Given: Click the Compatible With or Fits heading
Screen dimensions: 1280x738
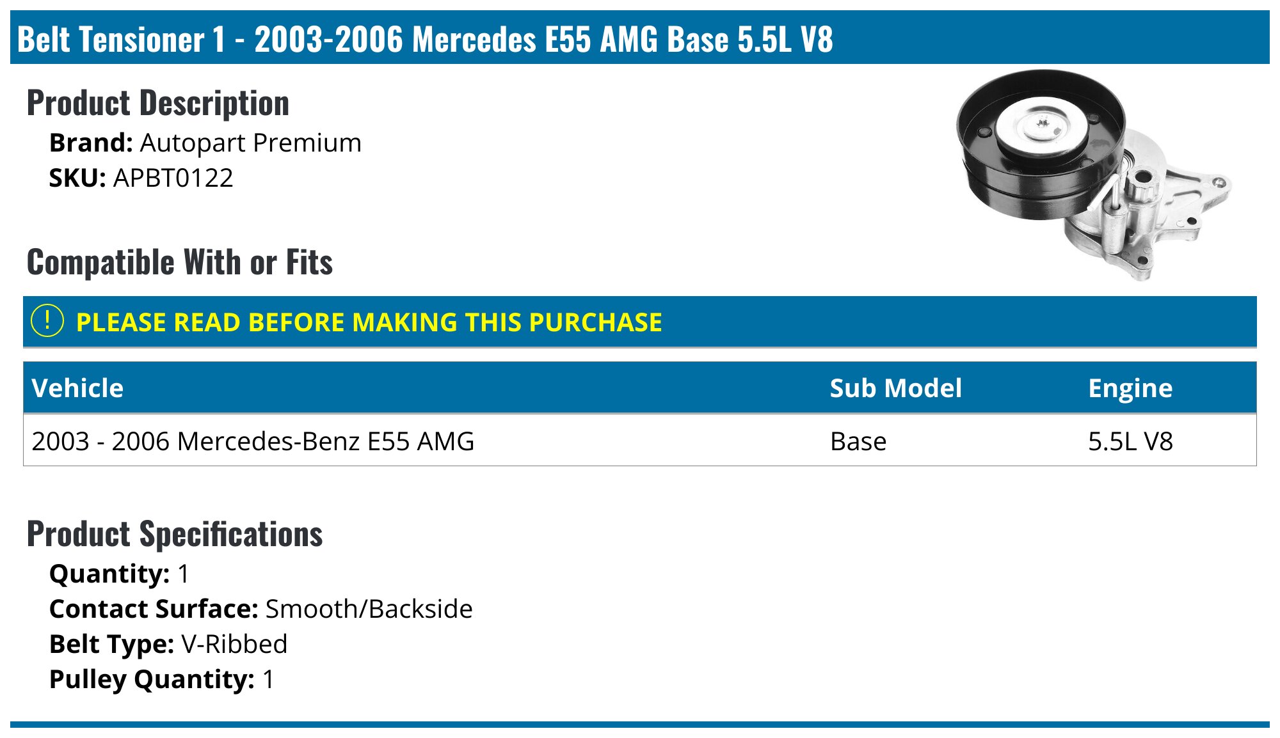Looking at the screenshot, I should point(180,262).
